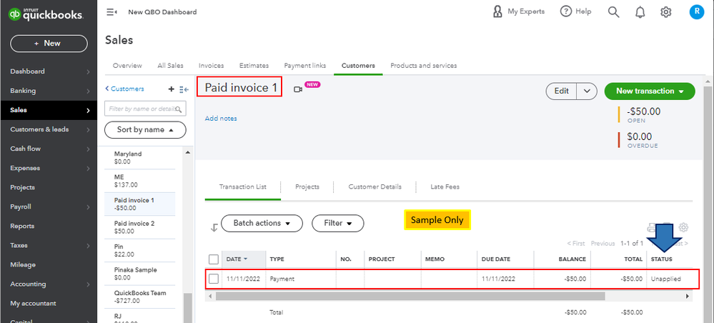Go to the Invoices tab
The image size is (714, 323).
pos(211,66)
